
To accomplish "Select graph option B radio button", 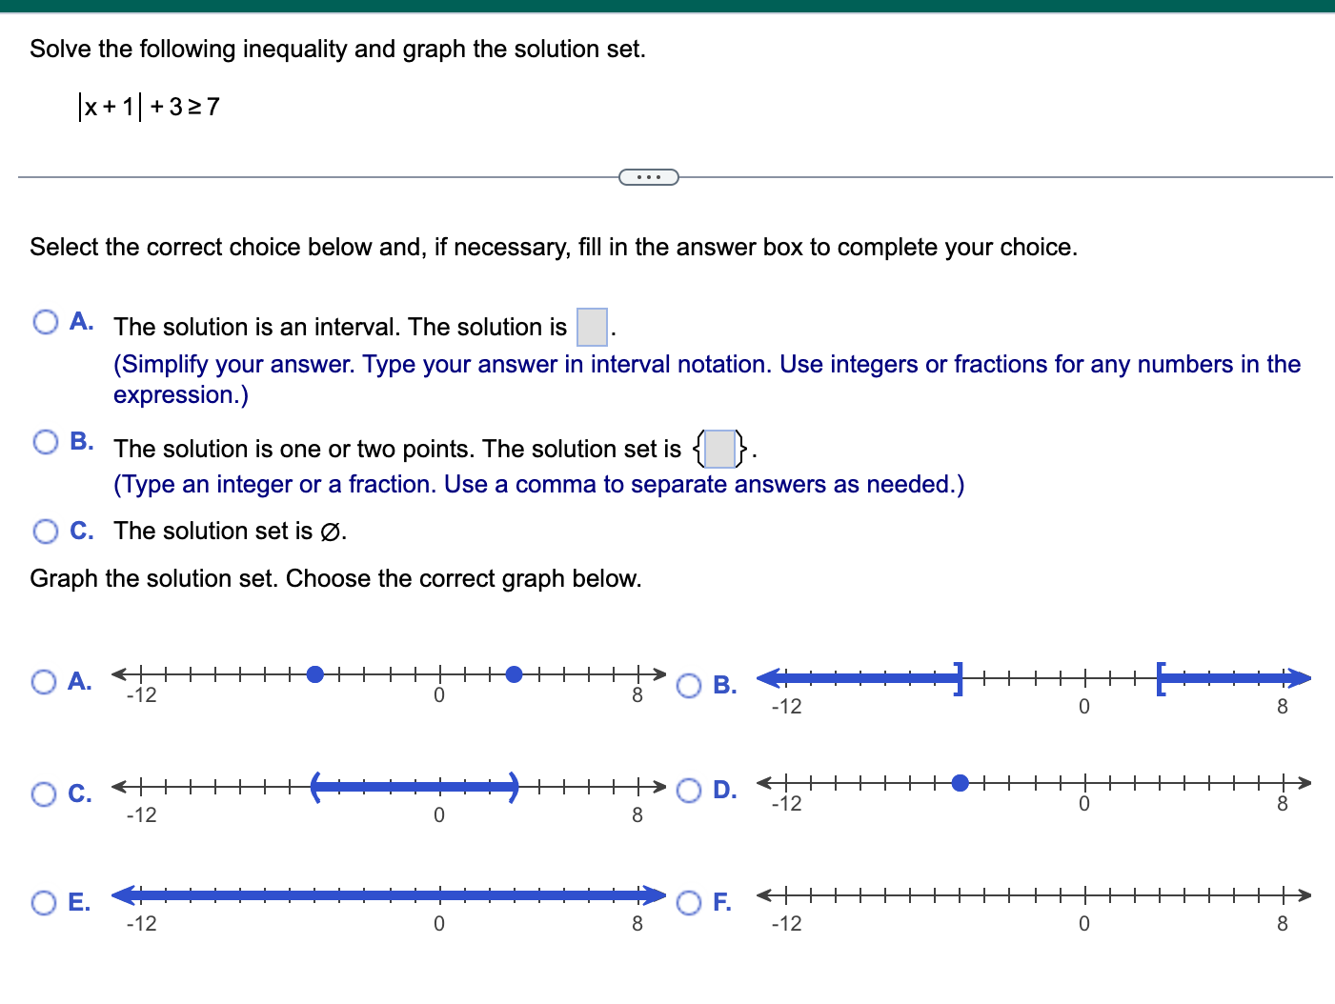I will point(689,687).
